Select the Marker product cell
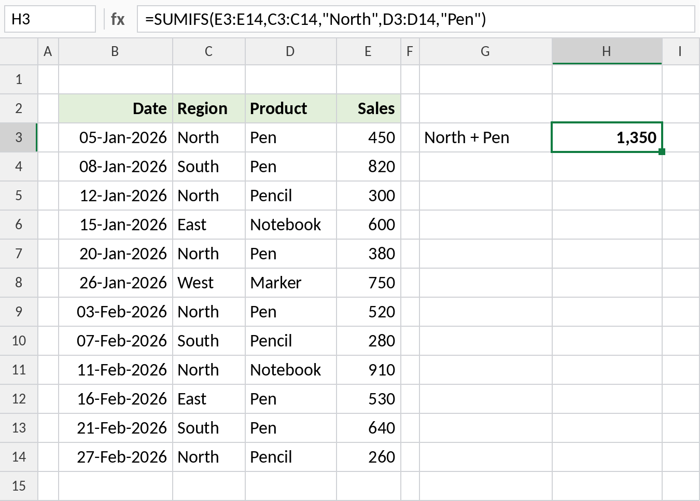Image resolution: width=700 pixels, height=501 pixels. coord(291,283)
